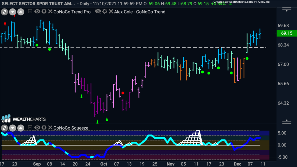297x167 pixels.
Task: Click the red down arrow at chart left
Action: coord(5,24)
